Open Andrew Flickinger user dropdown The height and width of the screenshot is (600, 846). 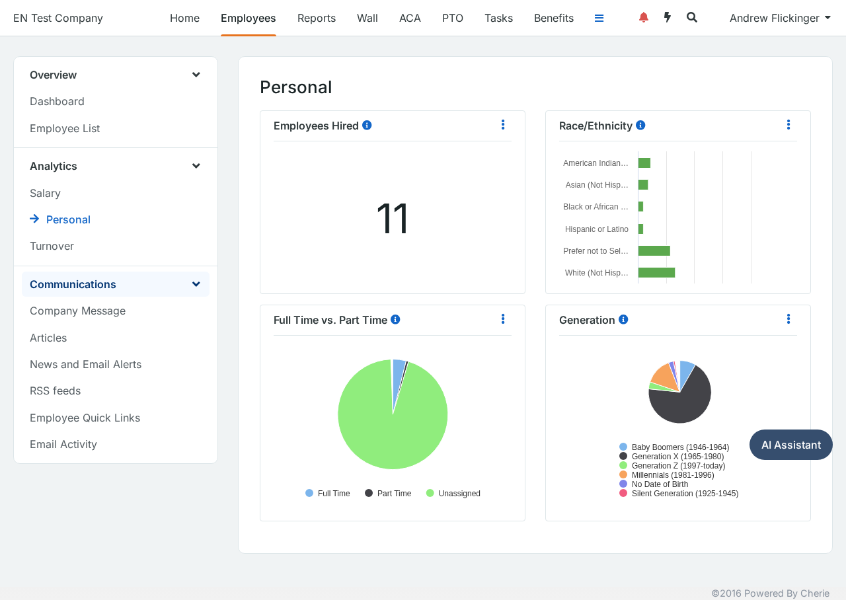780,18
